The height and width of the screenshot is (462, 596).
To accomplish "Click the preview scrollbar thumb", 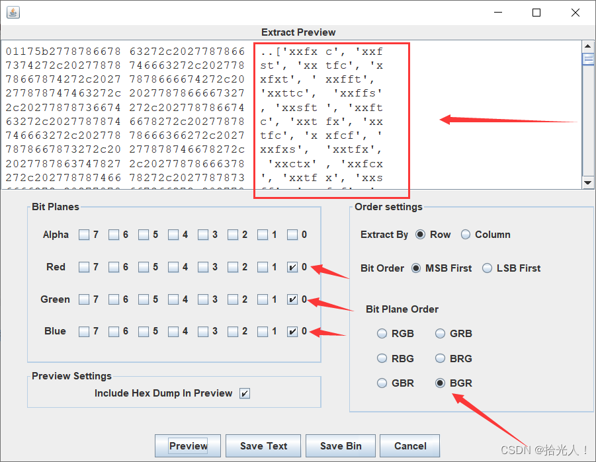I will [x=588, y=59].
